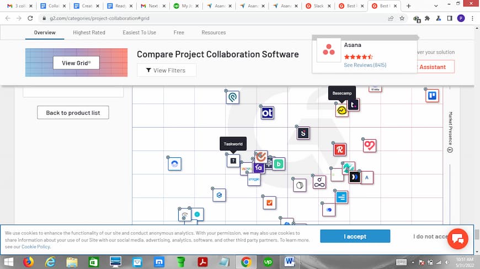The height and width of the screenshot is (269, 480).
Task: Open the Resources tab
Action: click(214, 32)
